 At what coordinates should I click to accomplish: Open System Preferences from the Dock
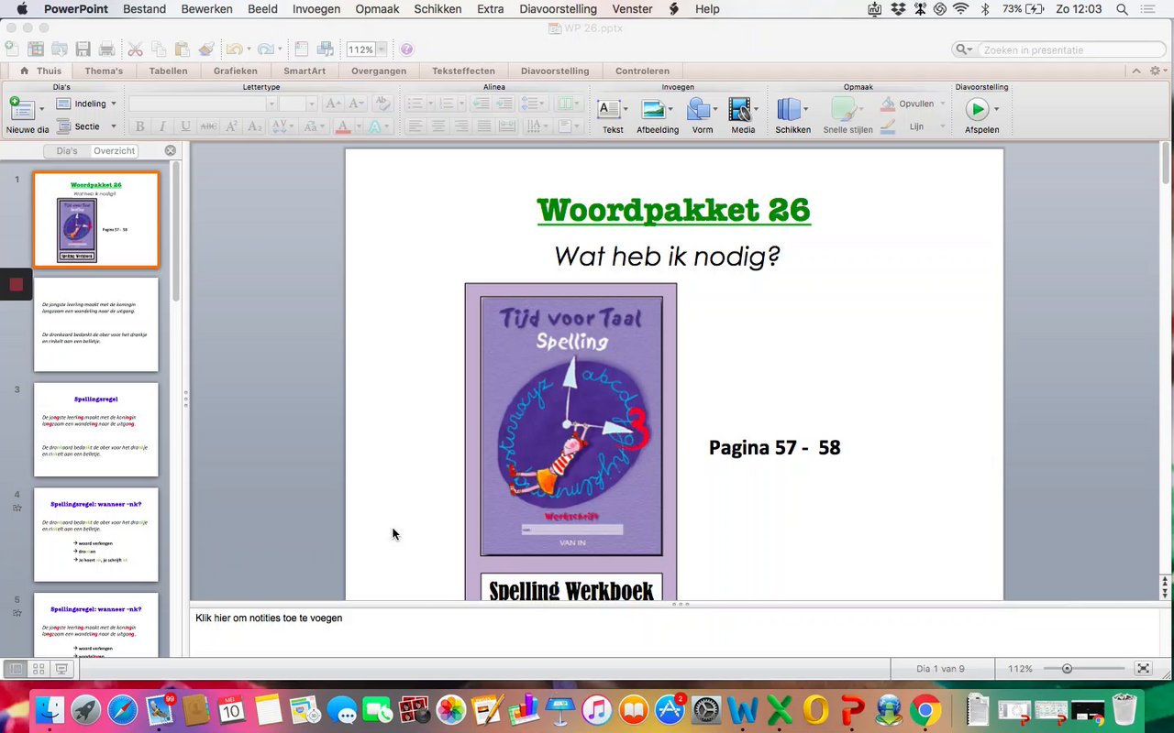point(706,710)
